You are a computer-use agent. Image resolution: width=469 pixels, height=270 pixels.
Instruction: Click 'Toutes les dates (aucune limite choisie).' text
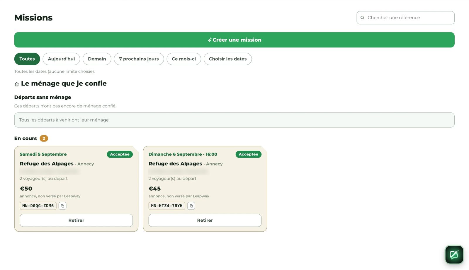tap(55, 71)
